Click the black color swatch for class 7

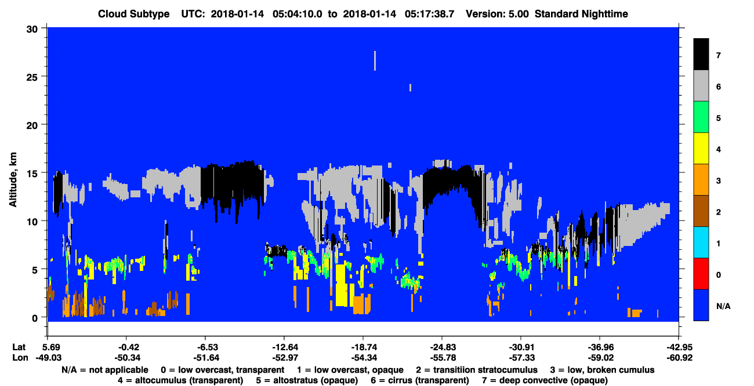[701, 54]
